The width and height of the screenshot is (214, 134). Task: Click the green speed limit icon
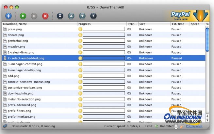(156, 126)
